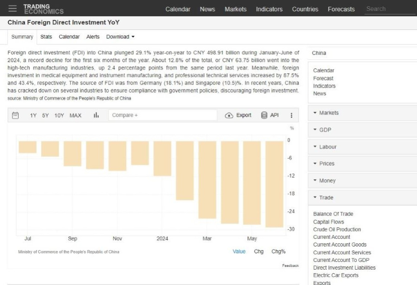Change chart type with bar chart icon

pyautogui.click(x=96, y=115)
